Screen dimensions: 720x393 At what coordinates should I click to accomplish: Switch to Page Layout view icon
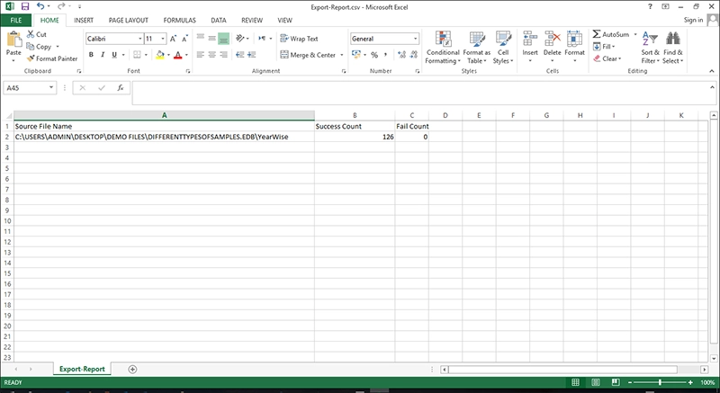pyautogui.click(x=596, y=382)
